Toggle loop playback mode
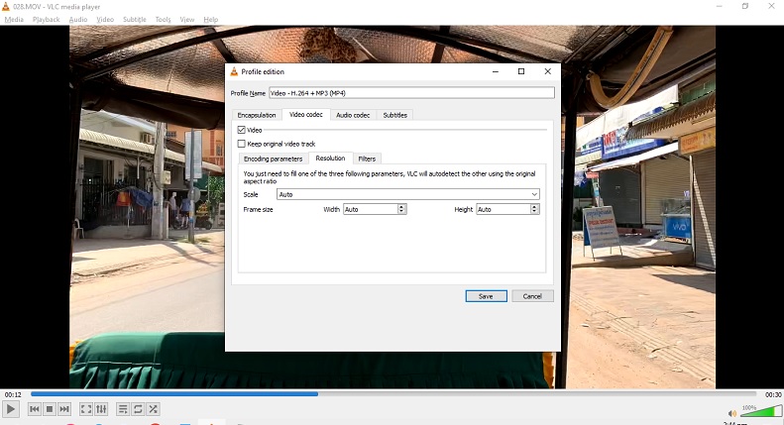Viewport: 784px width, 425px height. pyautogui.click(x=138, y=409)
